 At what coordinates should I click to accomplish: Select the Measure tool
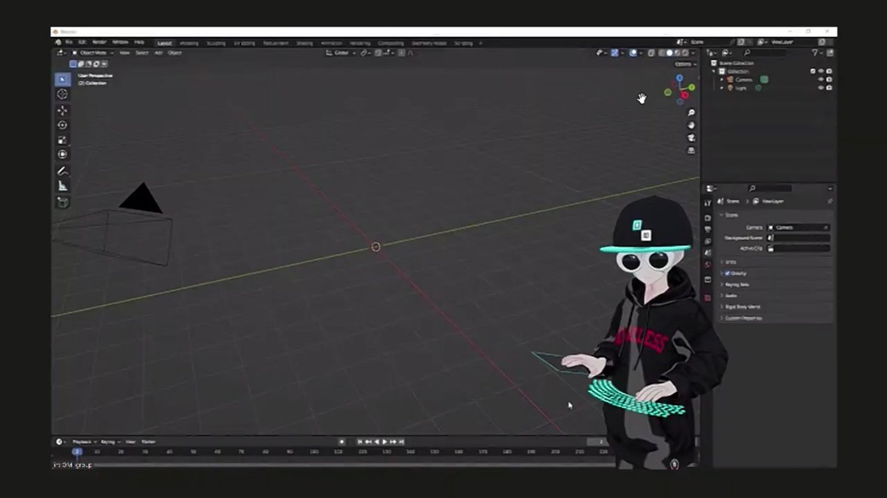[x=63, y=185]
